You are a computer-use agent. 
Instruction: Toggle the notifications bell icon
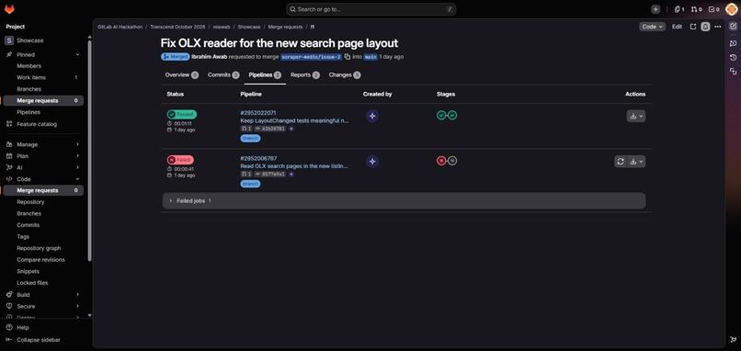click(705, 27)
